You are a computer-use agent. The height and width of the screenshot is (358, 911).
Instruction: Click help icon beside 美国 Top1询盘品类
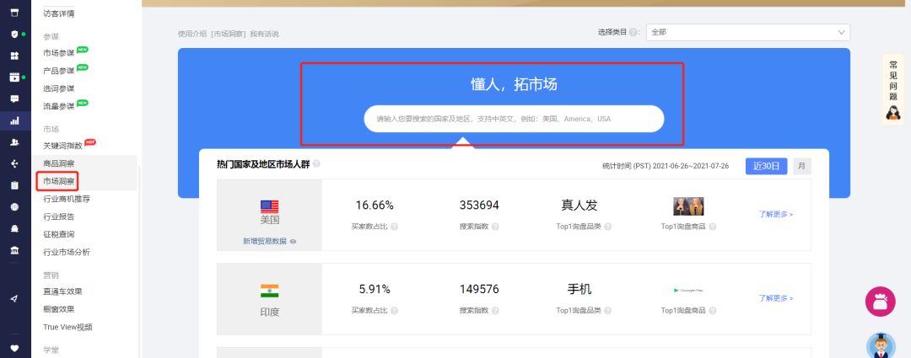click(607, 227)
